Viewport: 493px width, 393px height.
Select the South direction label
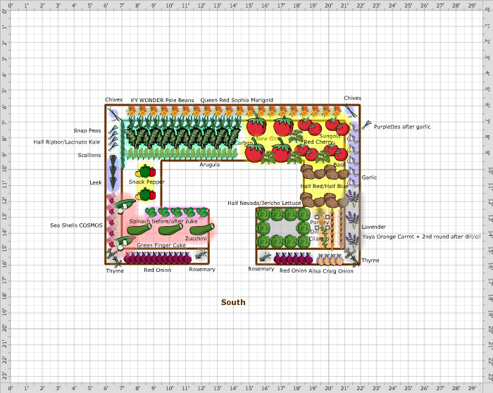pyautogui.click(x=233, y=302)
